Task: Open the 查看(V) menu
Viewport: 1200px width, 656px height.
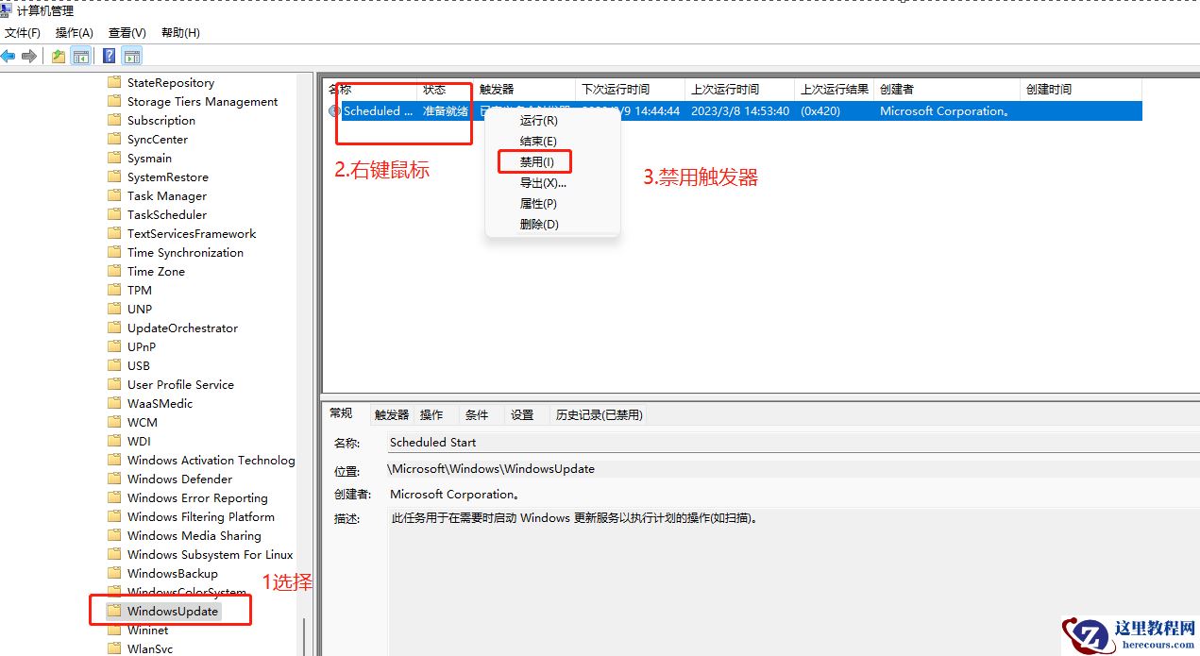Action: click(127, 32)
